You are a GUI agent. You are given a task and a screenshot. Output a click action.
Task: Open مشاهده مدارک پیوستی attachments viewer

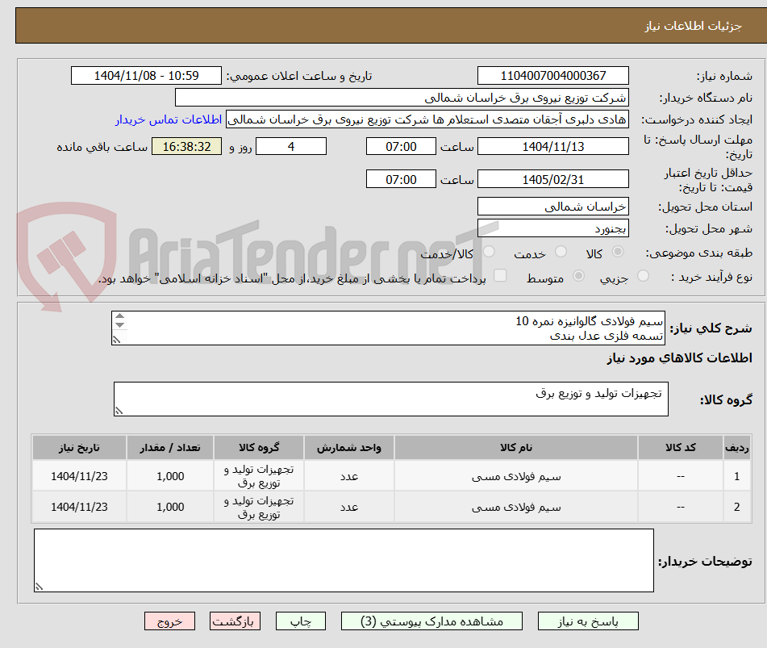431,621
